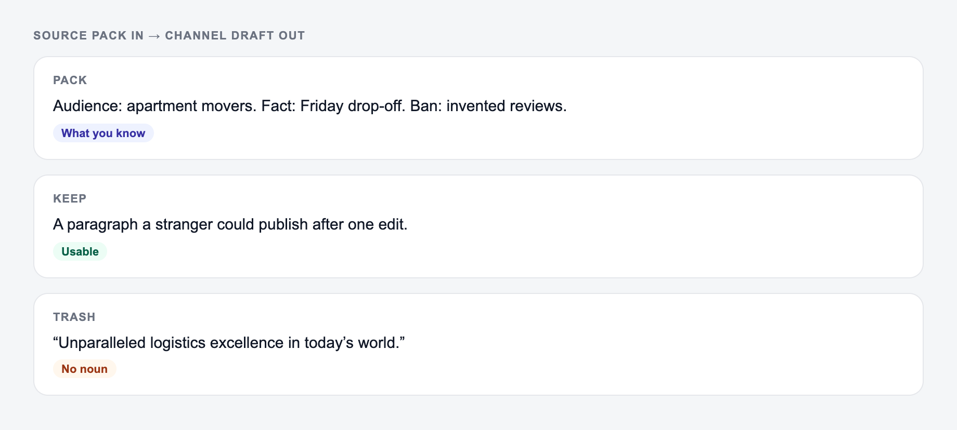Select the KEEP card heading

pyautogui.click(x=70, y=198)
